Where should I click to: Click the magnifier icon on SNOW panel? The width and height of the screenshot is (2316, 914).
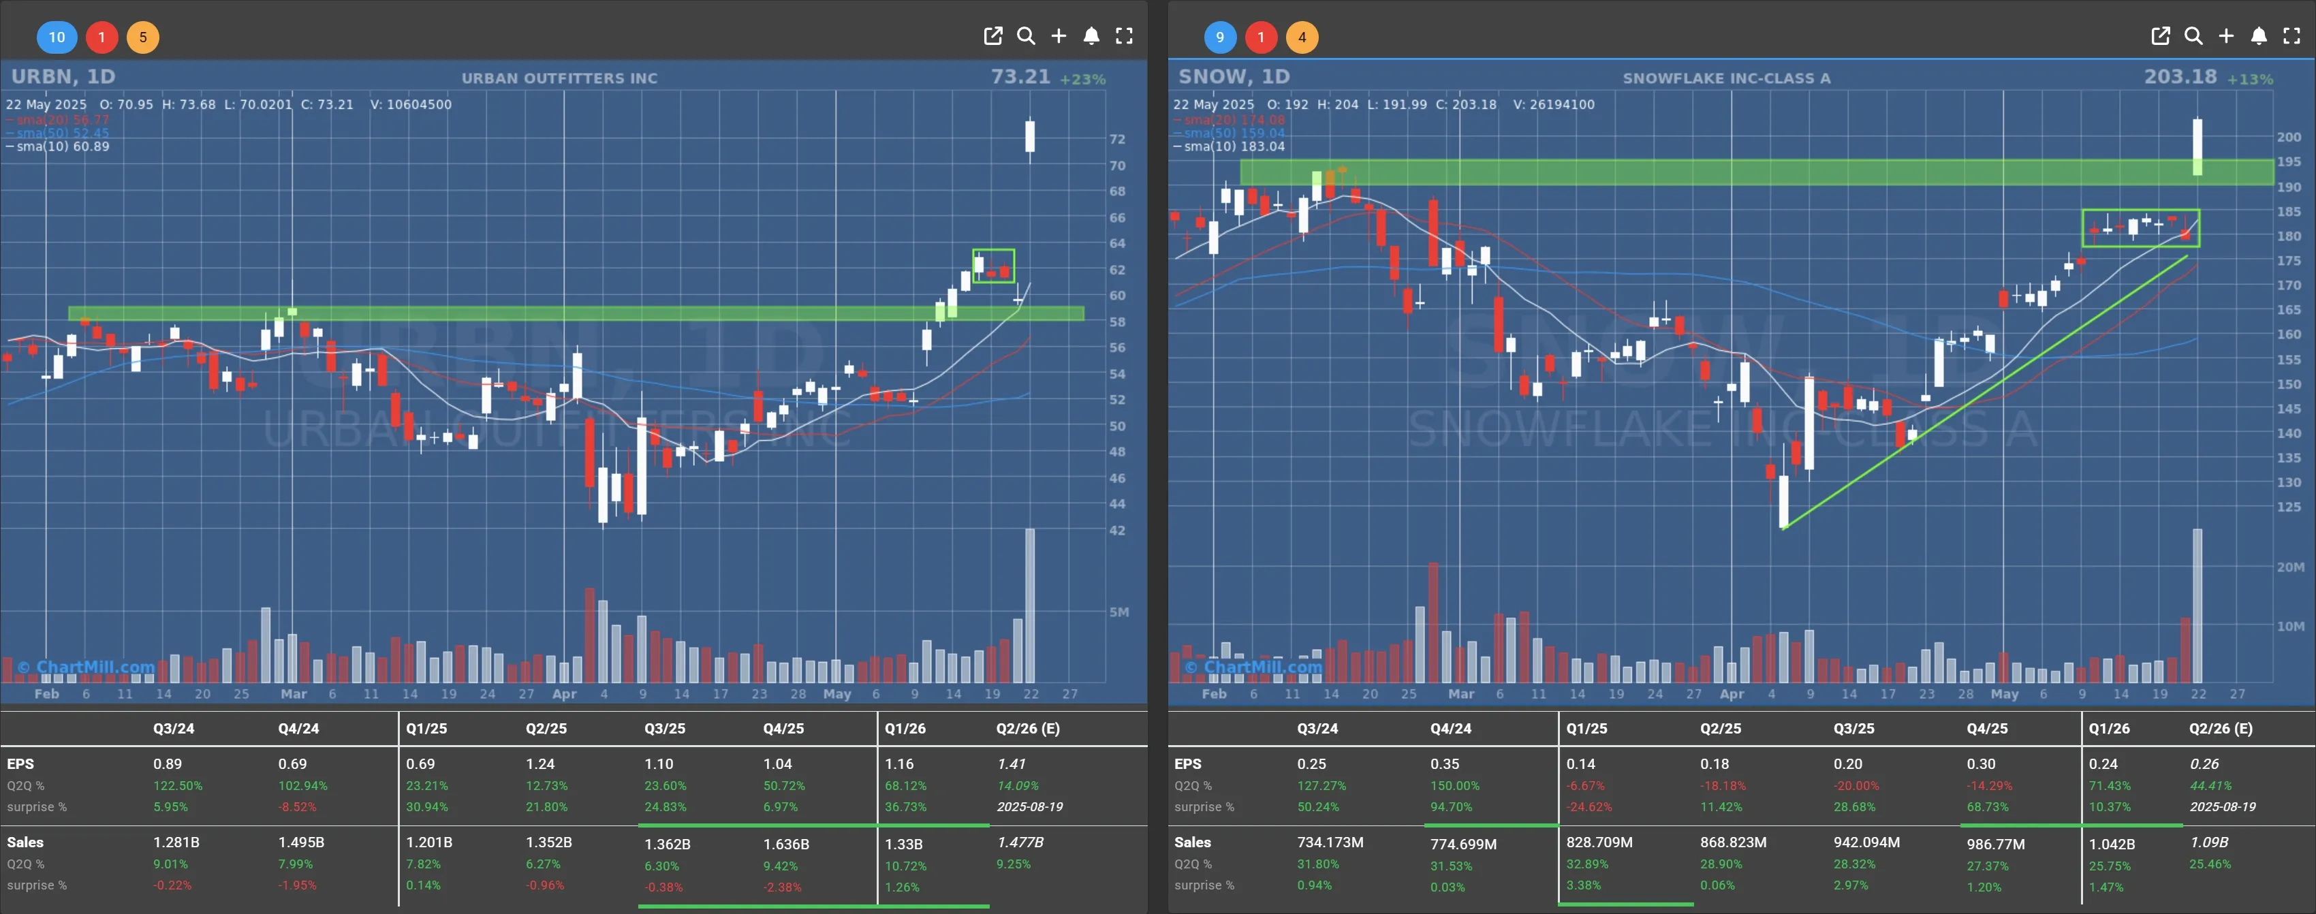click(2193, 36)
